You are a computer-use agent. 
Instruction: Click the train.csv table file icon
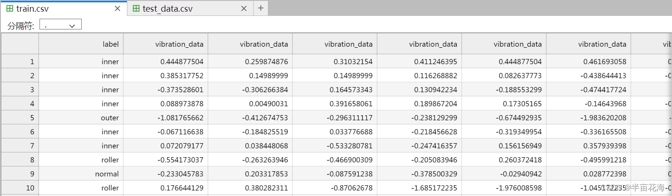coord(9,8)
